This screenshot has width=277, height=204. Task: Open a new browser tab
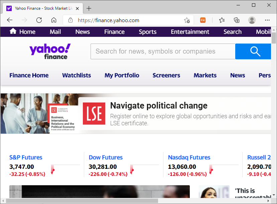89,8
